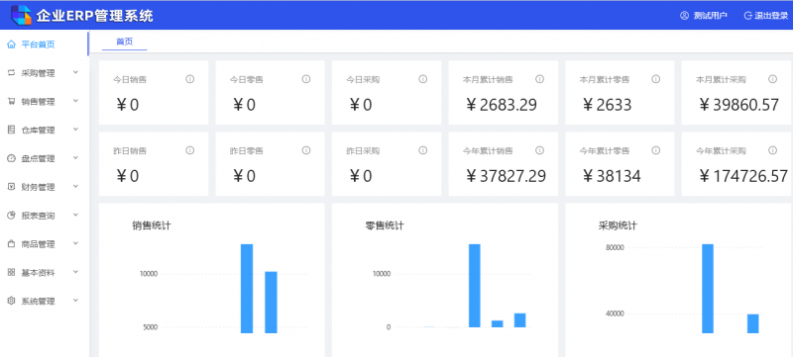Viewport: 793px width, 357px height.
Task: Expand the 商品管理 menu chevron
Action: tap(76, 243)
